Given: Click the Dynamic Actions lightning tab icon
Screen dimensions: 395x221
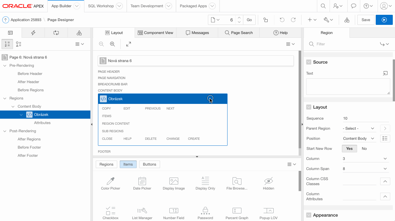Looking at the screenshot, I should click(x=33, y=33).
